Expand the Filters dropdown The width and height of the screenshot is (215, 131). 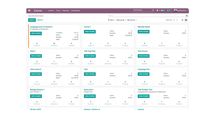pos(112,20)
